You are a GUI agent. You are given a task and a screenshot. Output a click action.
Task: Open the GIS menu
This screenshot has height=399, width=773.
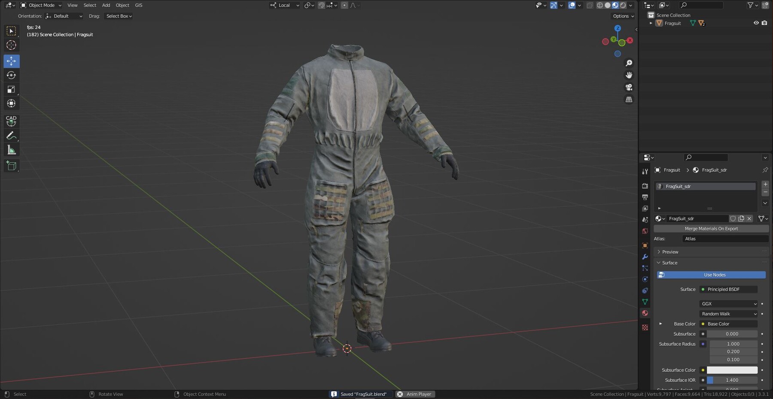click(x=138, y=5)
